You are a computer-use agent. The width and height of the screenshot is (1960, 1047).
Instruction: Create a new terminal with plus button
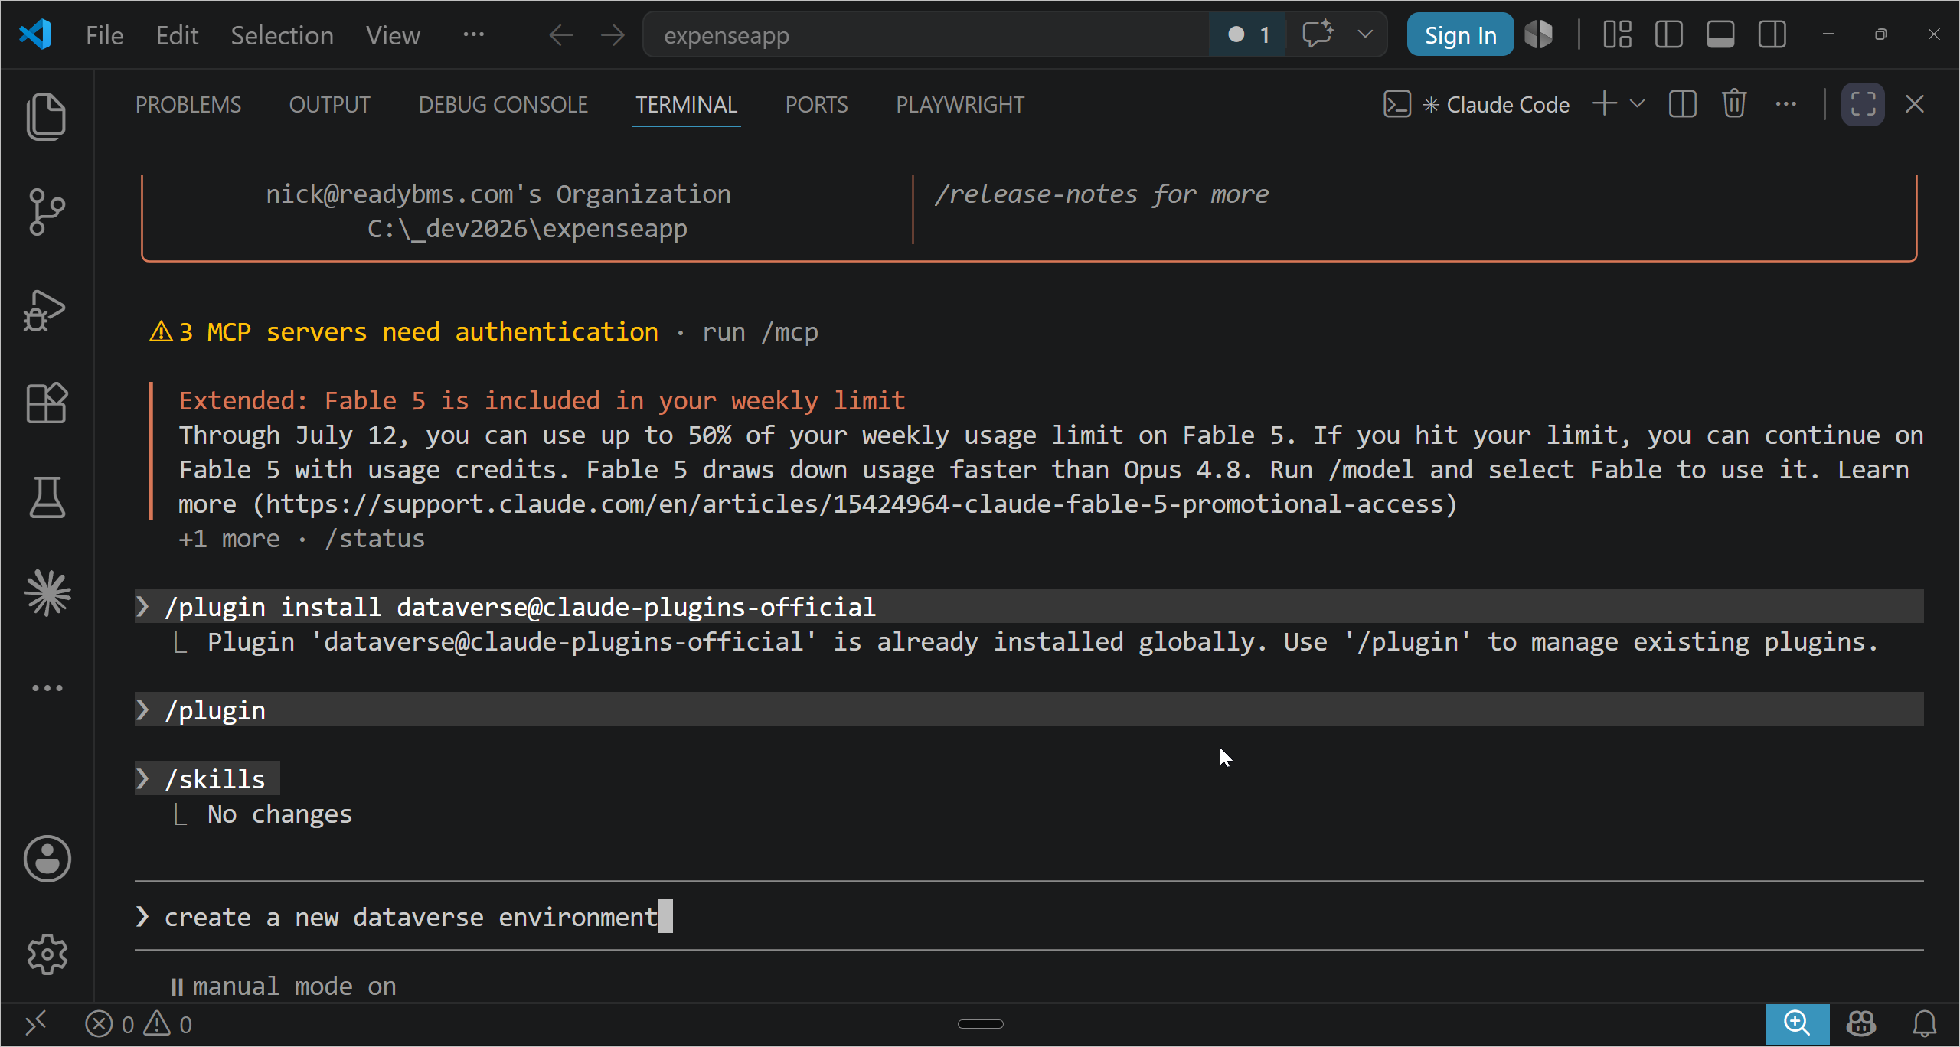point(1605,104)
